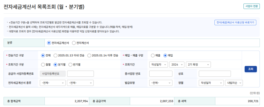Click the 전자세금계산서 종류 label
The width and height of the screenshot is (264, 107).
(x=20, y=83)
